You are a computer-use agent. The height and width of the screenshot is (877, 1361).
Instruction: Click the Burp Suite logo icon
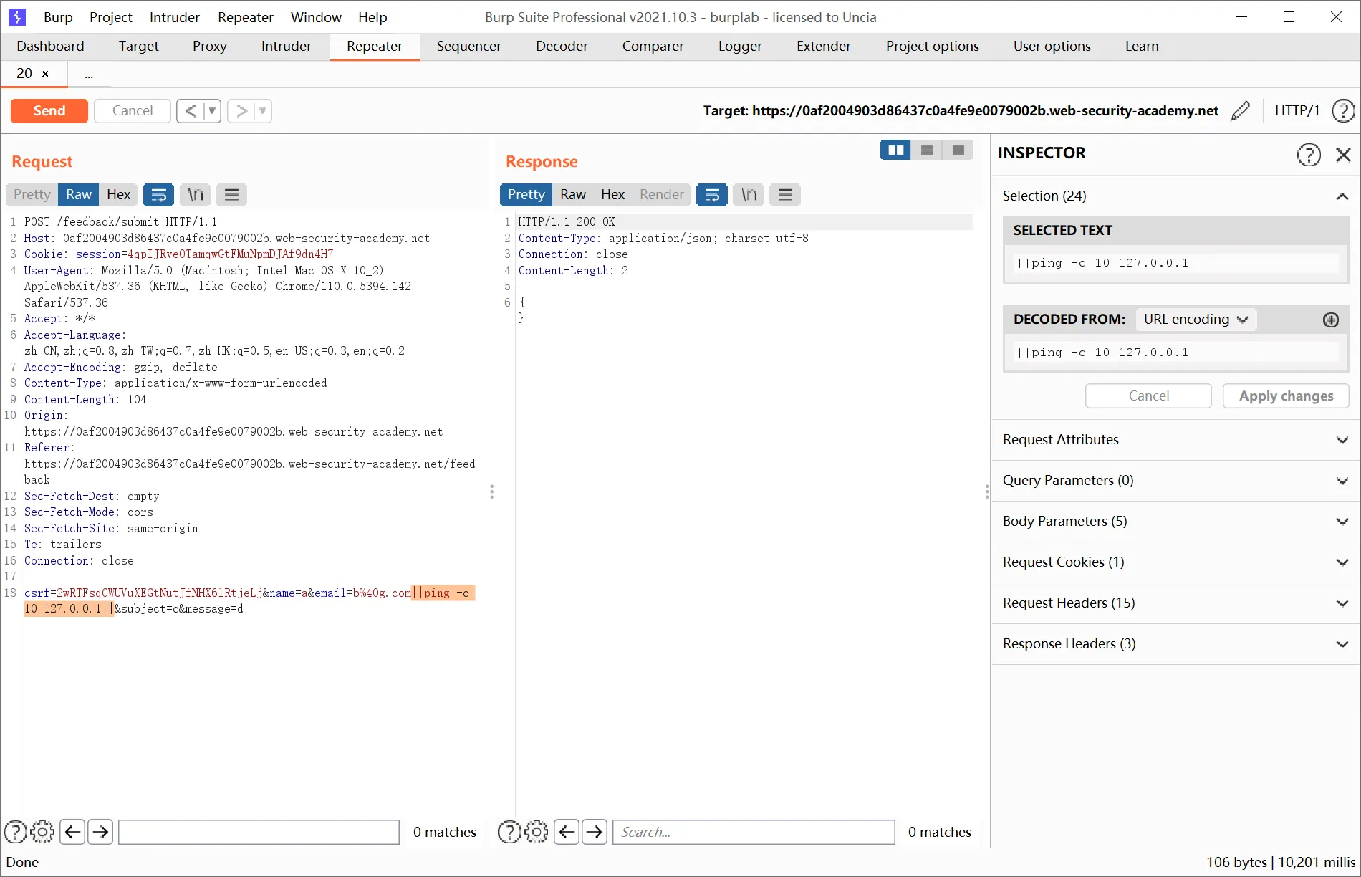click(x=16, y=17)
